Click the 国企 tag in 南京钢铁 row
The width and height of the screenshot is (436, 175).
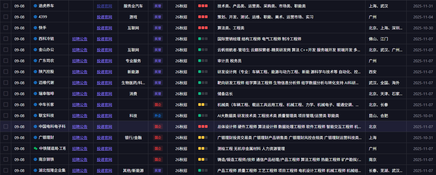(x=158, y=159)
